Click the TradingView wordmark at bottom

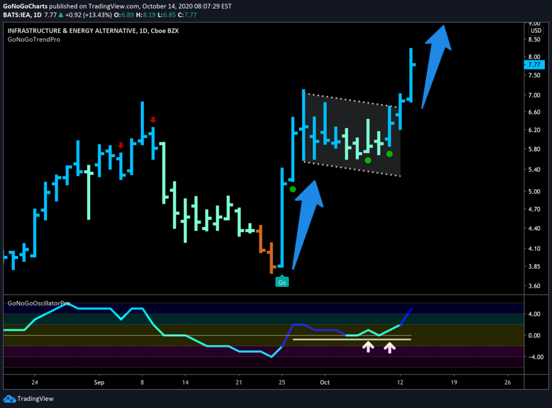(x=35, y=399)
